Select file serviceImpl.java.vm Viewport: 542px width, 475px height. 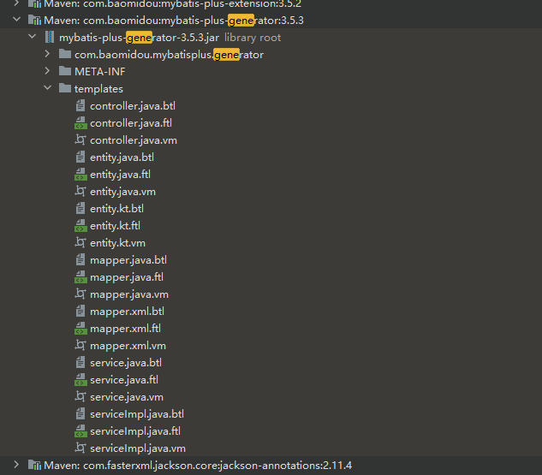[x=138, y=448]
